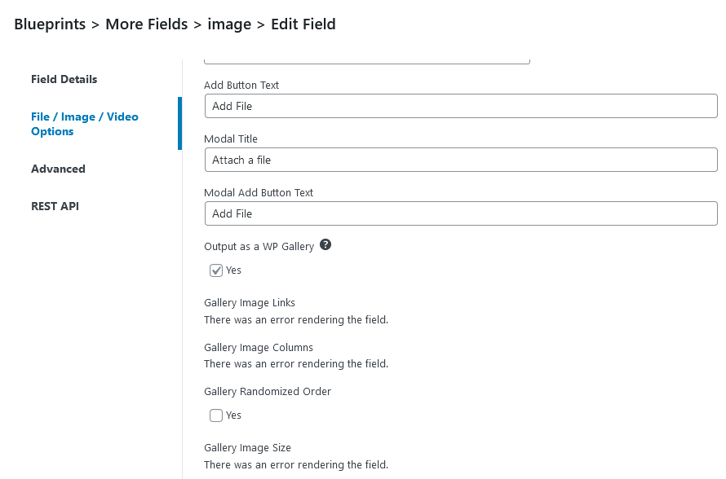Select File / Image / Video Options
726x479 pixels.
84,124
